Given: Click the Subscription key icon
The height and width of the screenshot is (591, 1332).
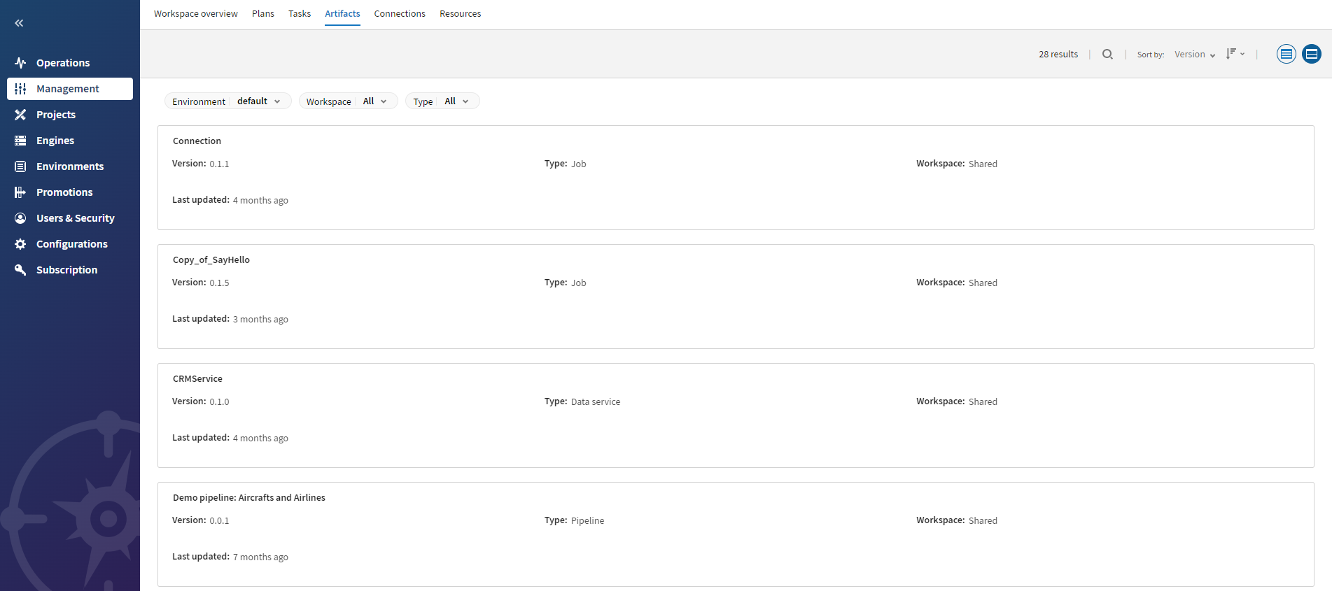Looking at the screenshot, I should point(20,270).
